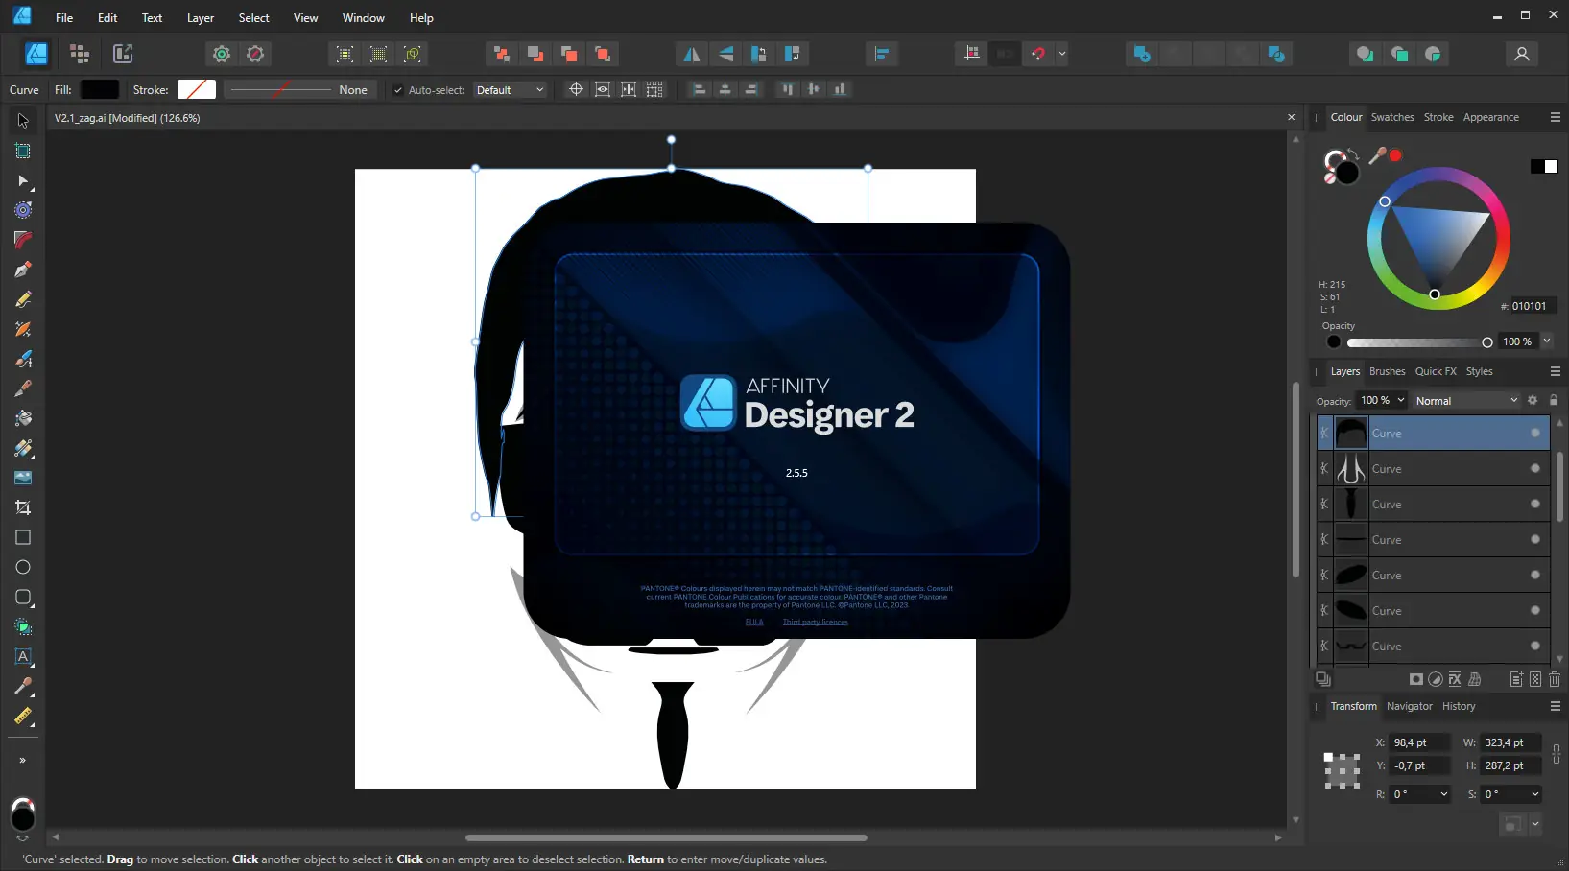Toggle the layer lock icon

click(x=1554, y=400)
